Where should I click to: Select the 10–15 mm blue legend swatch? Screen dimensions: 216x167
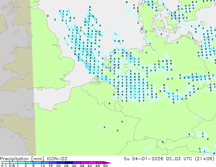coord(46,163)
